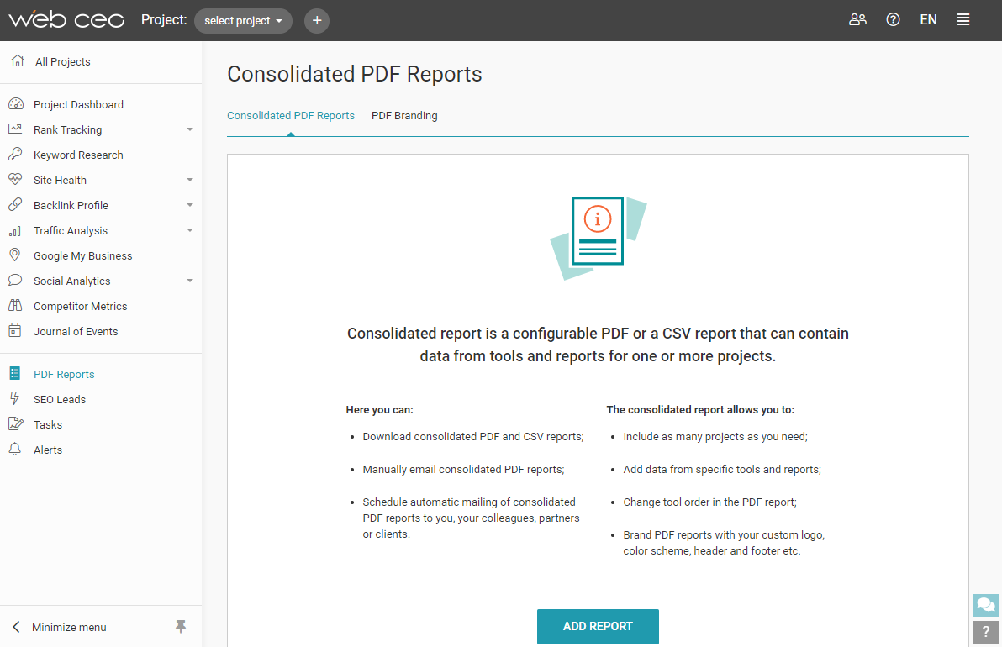Click the ADD REPORT button
The width and height of the screenshot is (1002, 647).
coord(598,627)
